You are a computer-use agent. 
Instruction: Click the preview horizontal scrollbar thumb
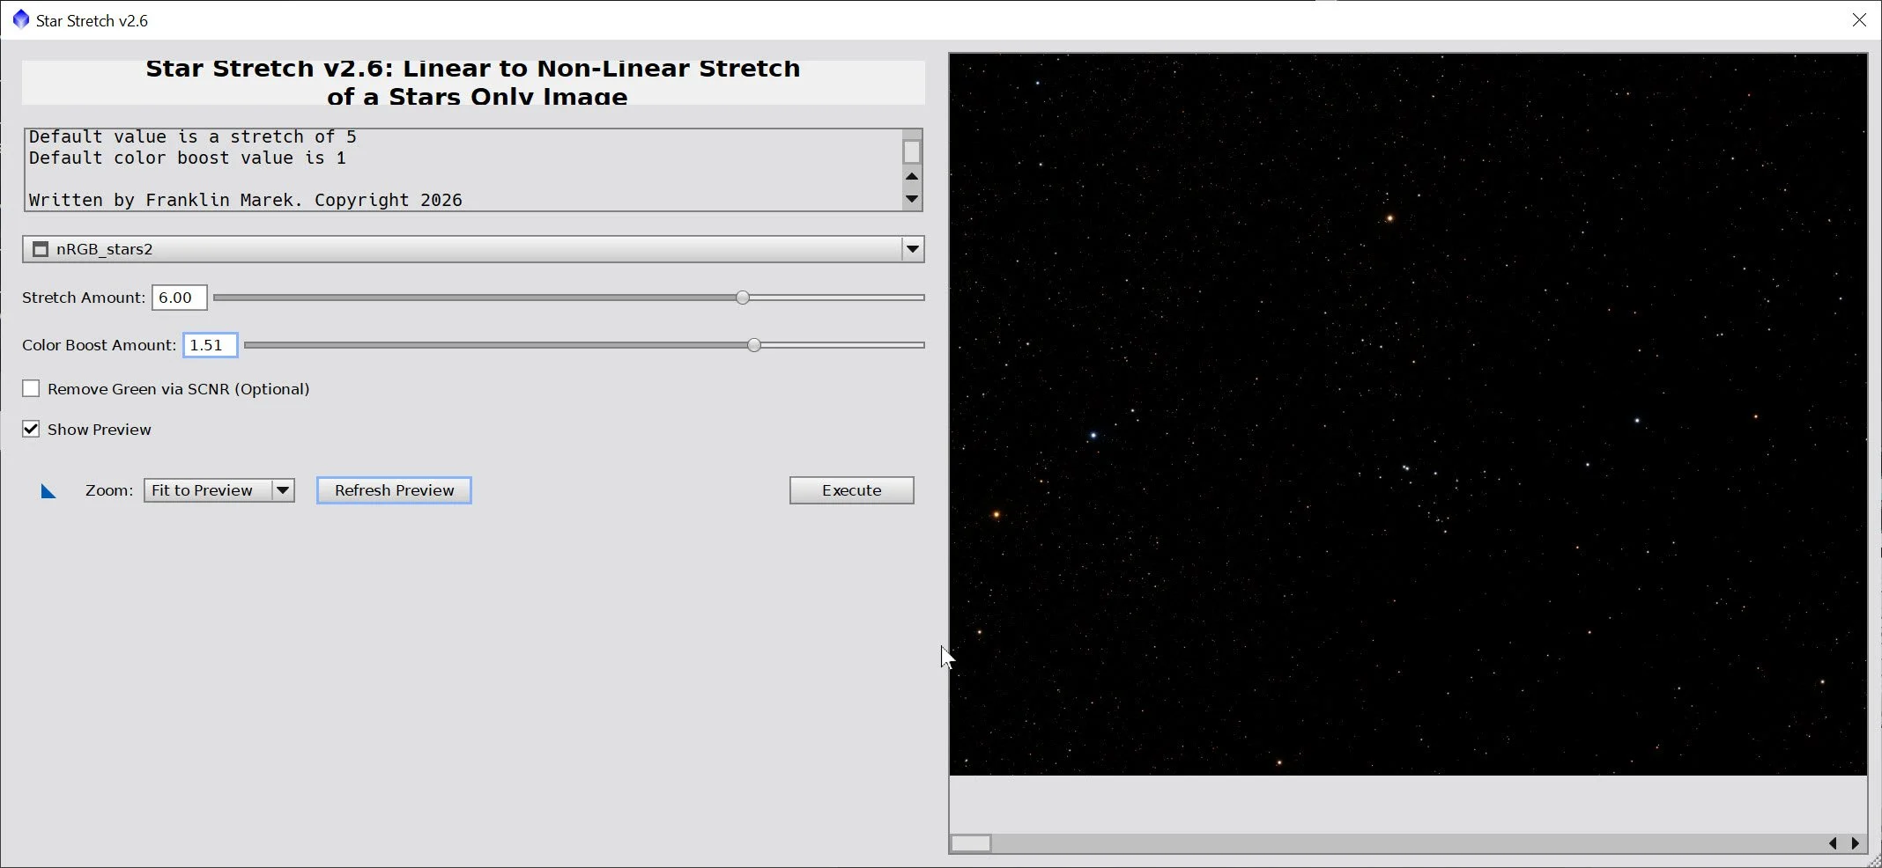click(x=971, y=843)
